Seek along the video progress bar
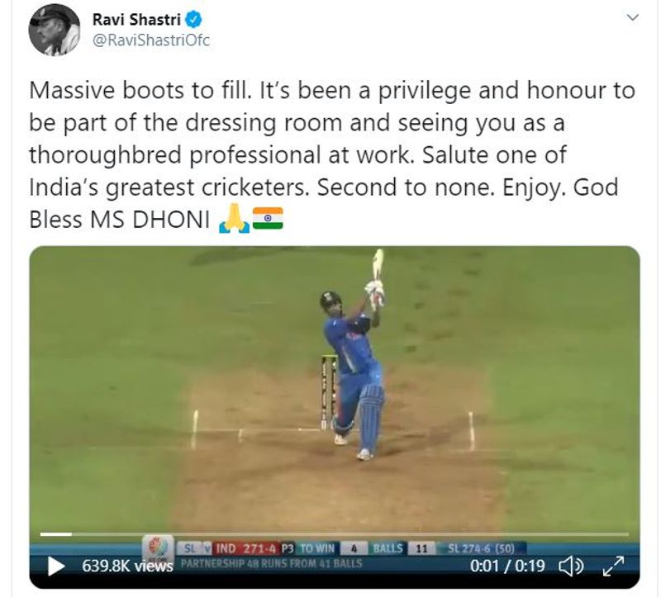Image resolution: width=661 pixels, height=597 pixels. [x=335, y=534]
